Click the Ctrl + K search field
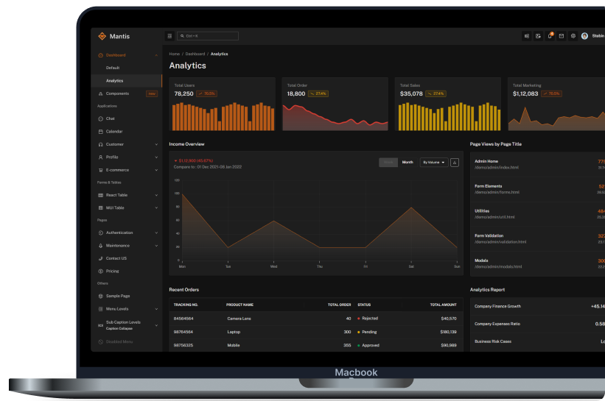The height and width of the screenshot is (401, 605). pos(208,35)
